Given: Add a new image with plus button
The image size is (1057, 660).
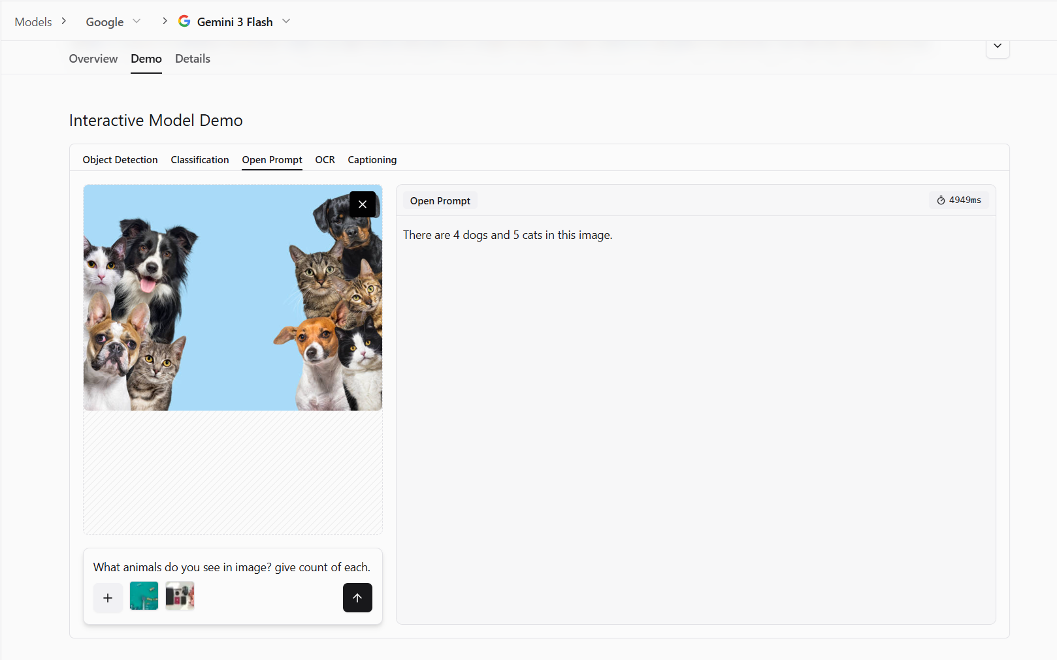Looking at the screenshot, I should coord(108,597).
